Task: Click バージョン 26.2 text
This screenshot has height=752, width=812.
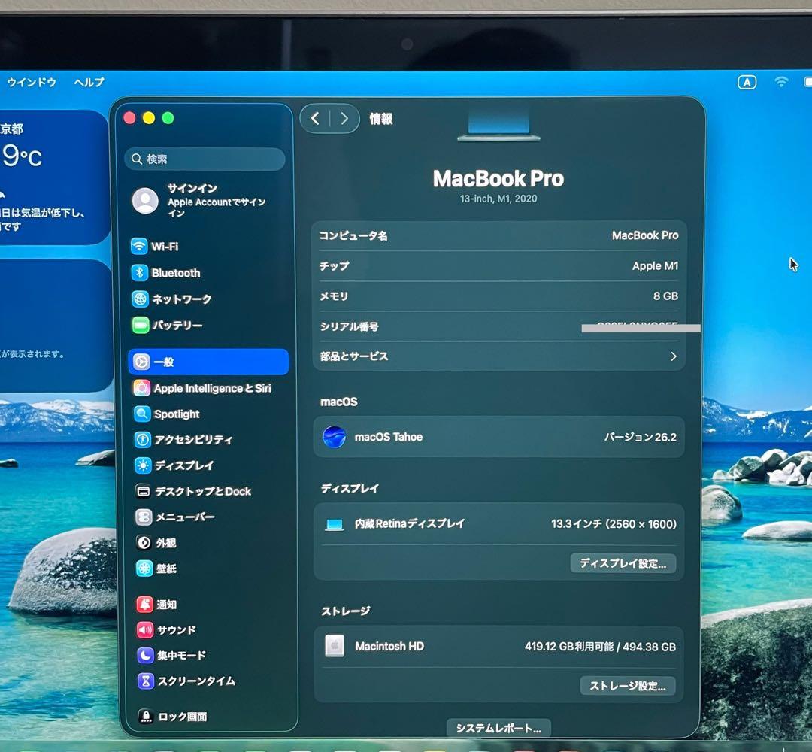Action: [640, 437]
